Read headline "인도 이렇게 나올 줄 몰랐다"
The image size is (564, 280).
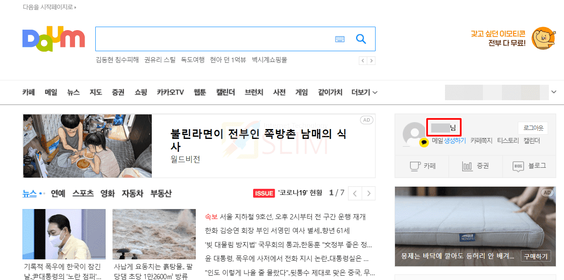290,273
